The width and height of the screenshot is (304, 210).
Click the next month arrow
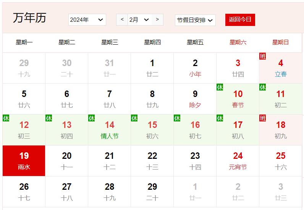click(157, 19)
